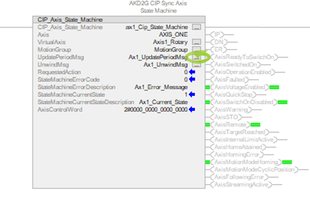Image resolution: width=310 pixels, height=200 pixels.
Task: Open ellipsis button beside Axis1_Rotary
Action: tap(197, 42)
